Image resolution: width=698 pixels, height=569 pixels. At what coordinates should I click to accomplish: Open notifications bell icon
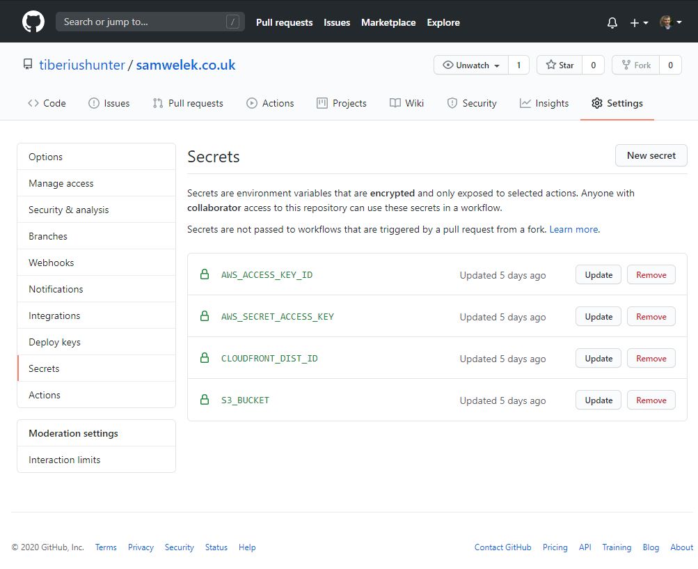[612, 23]
